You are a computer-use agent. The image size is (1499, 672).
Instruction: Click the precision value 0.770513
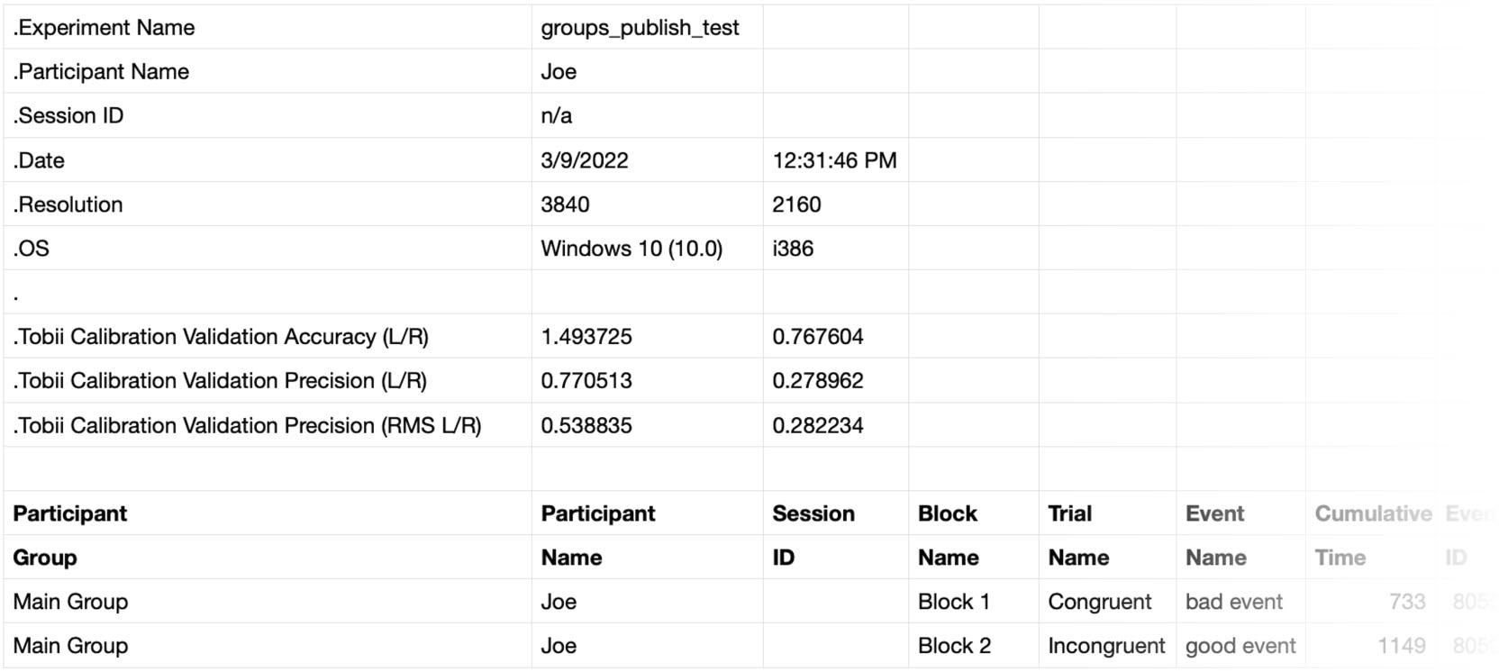tap(586, 381)
